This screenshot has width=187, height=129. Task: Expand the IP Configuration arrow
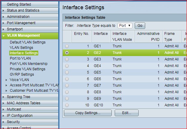4,116
